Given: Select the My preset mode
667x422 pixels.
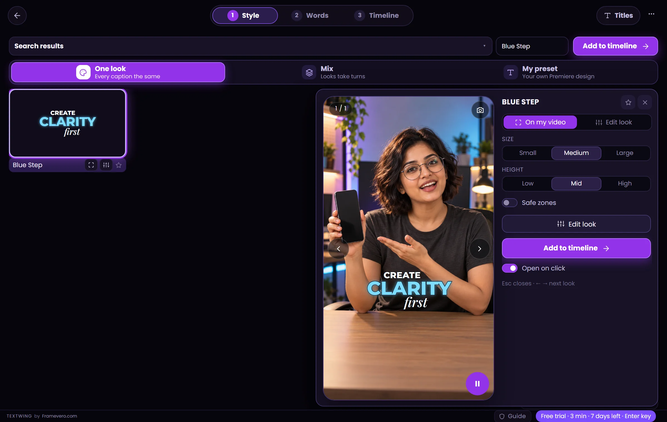Looking at the screenshot, I should (549, 72).
